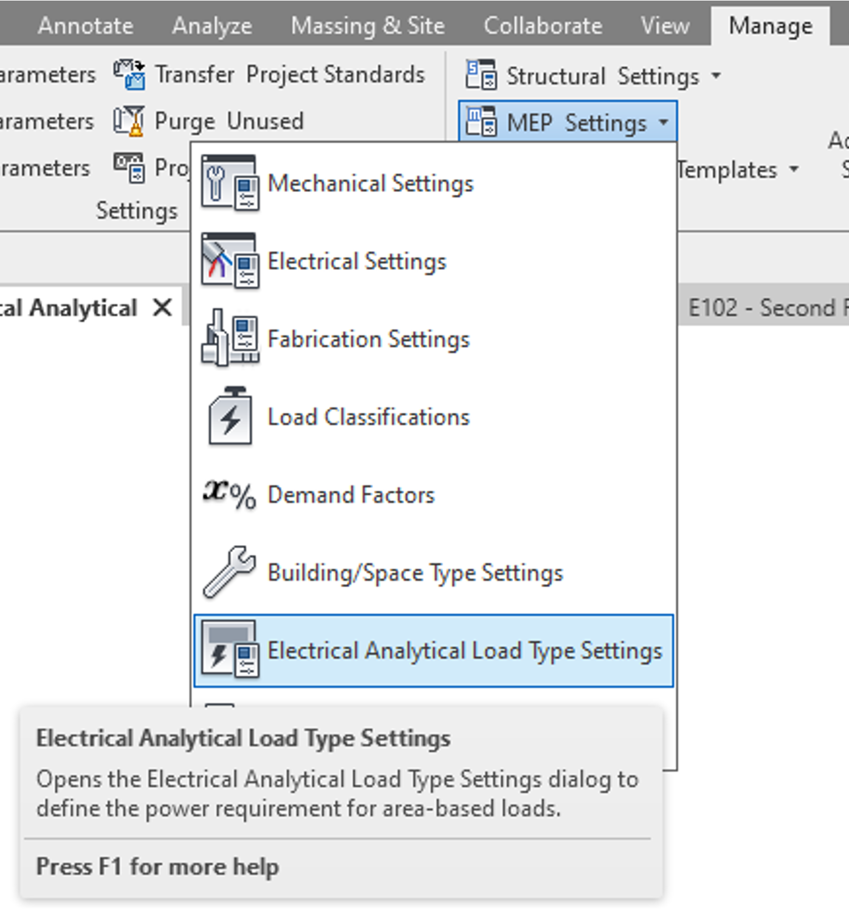Click the Load Classifications lightning icon
This screenshot has width=849, height=919.
tap(230, 417)
